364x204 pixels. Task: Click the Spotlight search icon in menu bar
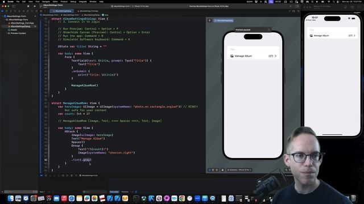click(334, 2)
